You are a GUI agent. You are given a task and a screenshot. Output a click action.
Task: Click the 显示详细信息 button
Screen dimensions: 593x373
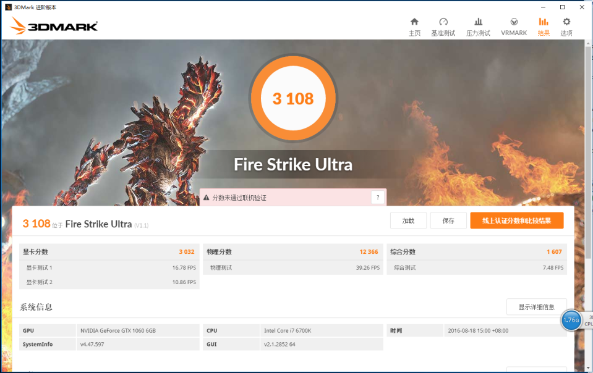[x=536, y=307]
